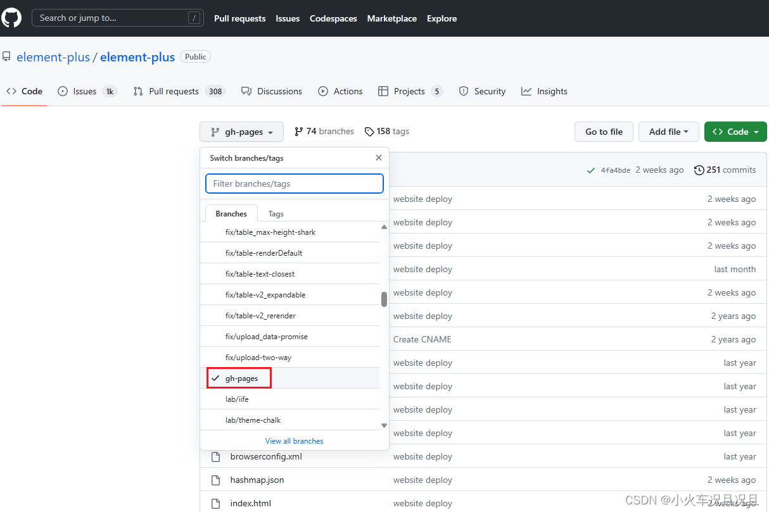Click the Create CNAME commit message
This screenshot has height=512, width=769.
(x=423, y=339)
